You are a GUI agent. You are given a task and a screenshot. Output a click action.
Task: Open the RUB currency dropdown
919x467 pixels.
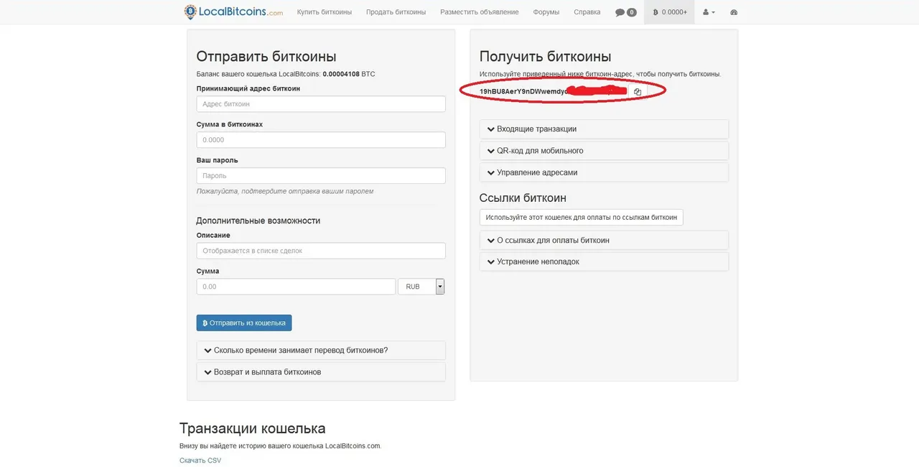440,287
